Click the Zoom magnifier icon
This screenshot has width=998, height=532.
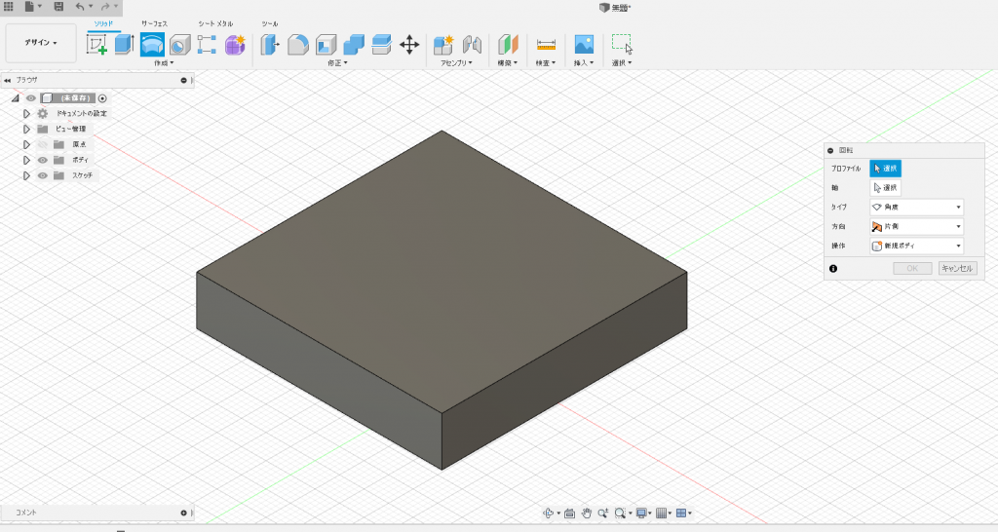[x=602, y=513]
